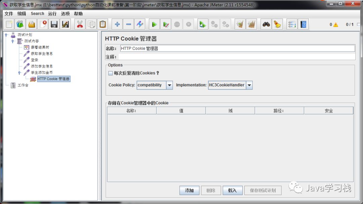The image size is (363, 204).
Task: Start the test with green play icon
Action: click(154, 24)
